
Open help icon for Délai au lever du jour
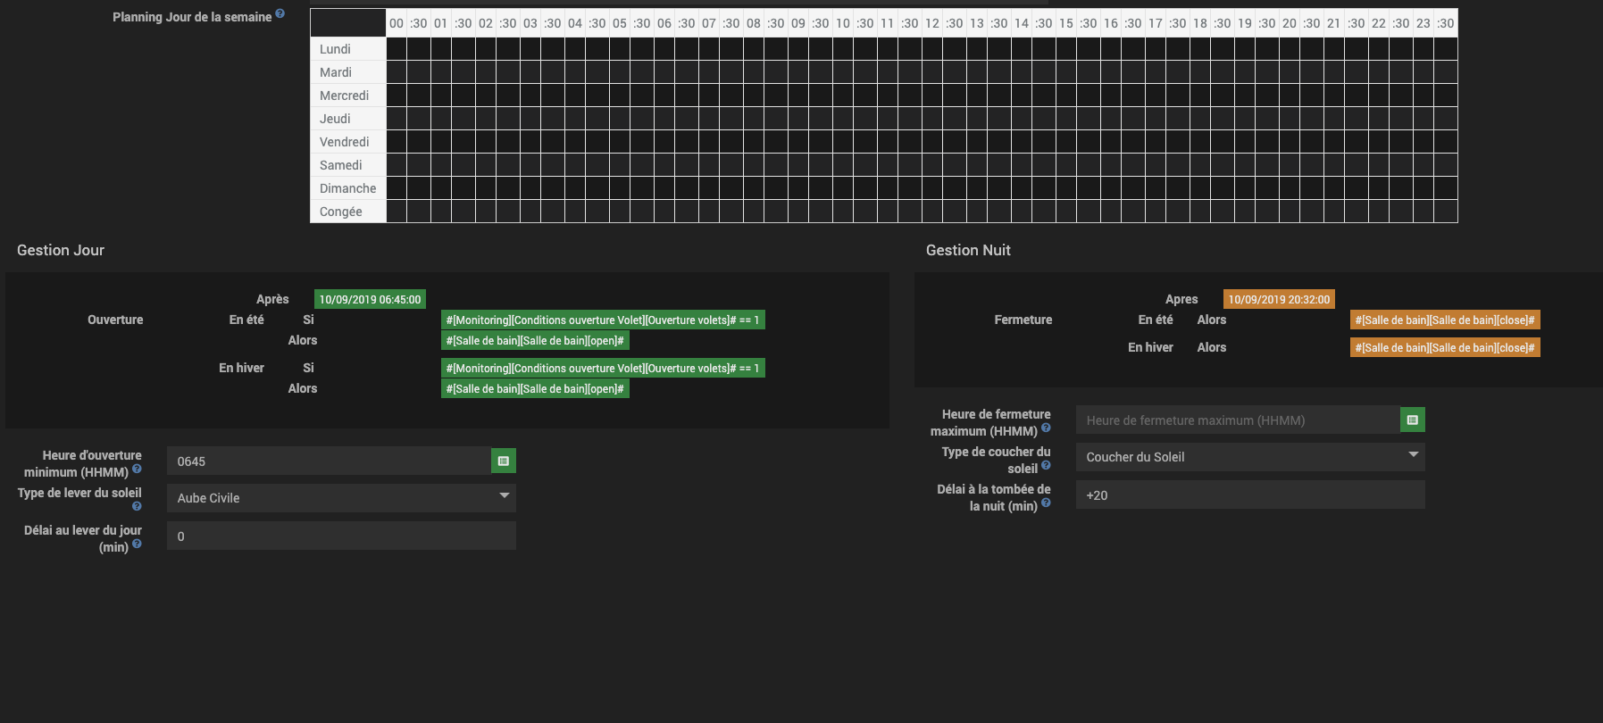[x=137, y=544]
